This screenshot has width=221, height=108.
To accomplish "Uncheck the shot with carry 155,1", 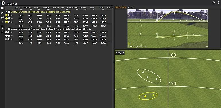I will click(x=9, y=36).
